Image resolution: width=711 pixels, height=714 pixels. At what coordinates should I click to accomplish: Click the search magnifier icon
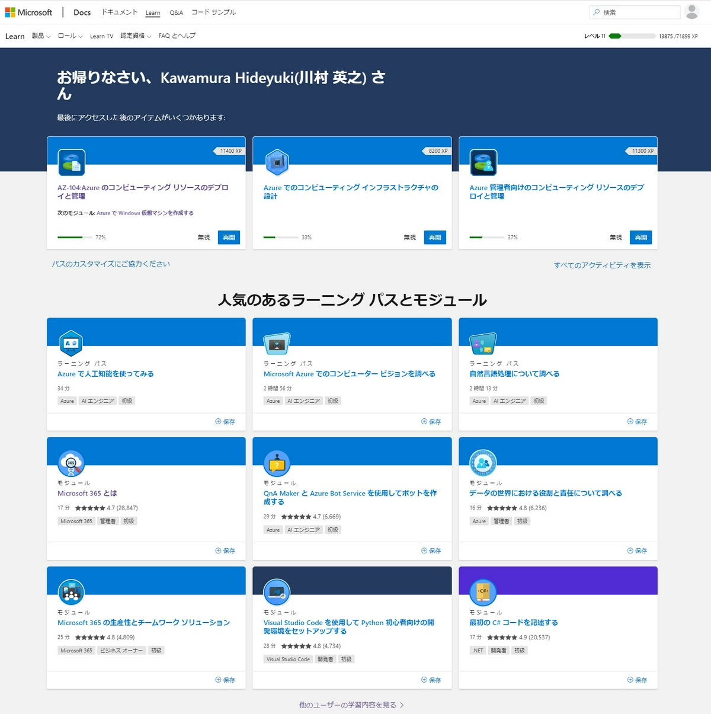(x=597, y=12)
